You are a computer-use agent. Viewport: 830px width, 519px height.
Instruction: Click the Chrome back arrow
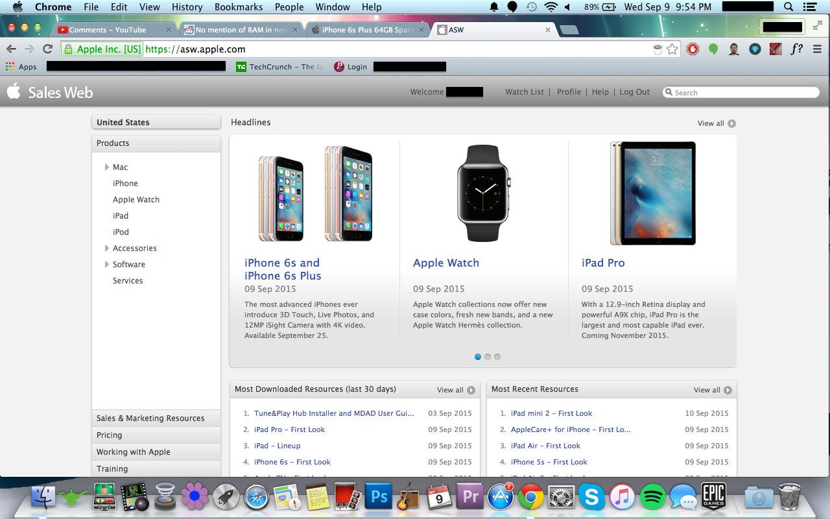[x=11, y=49]
